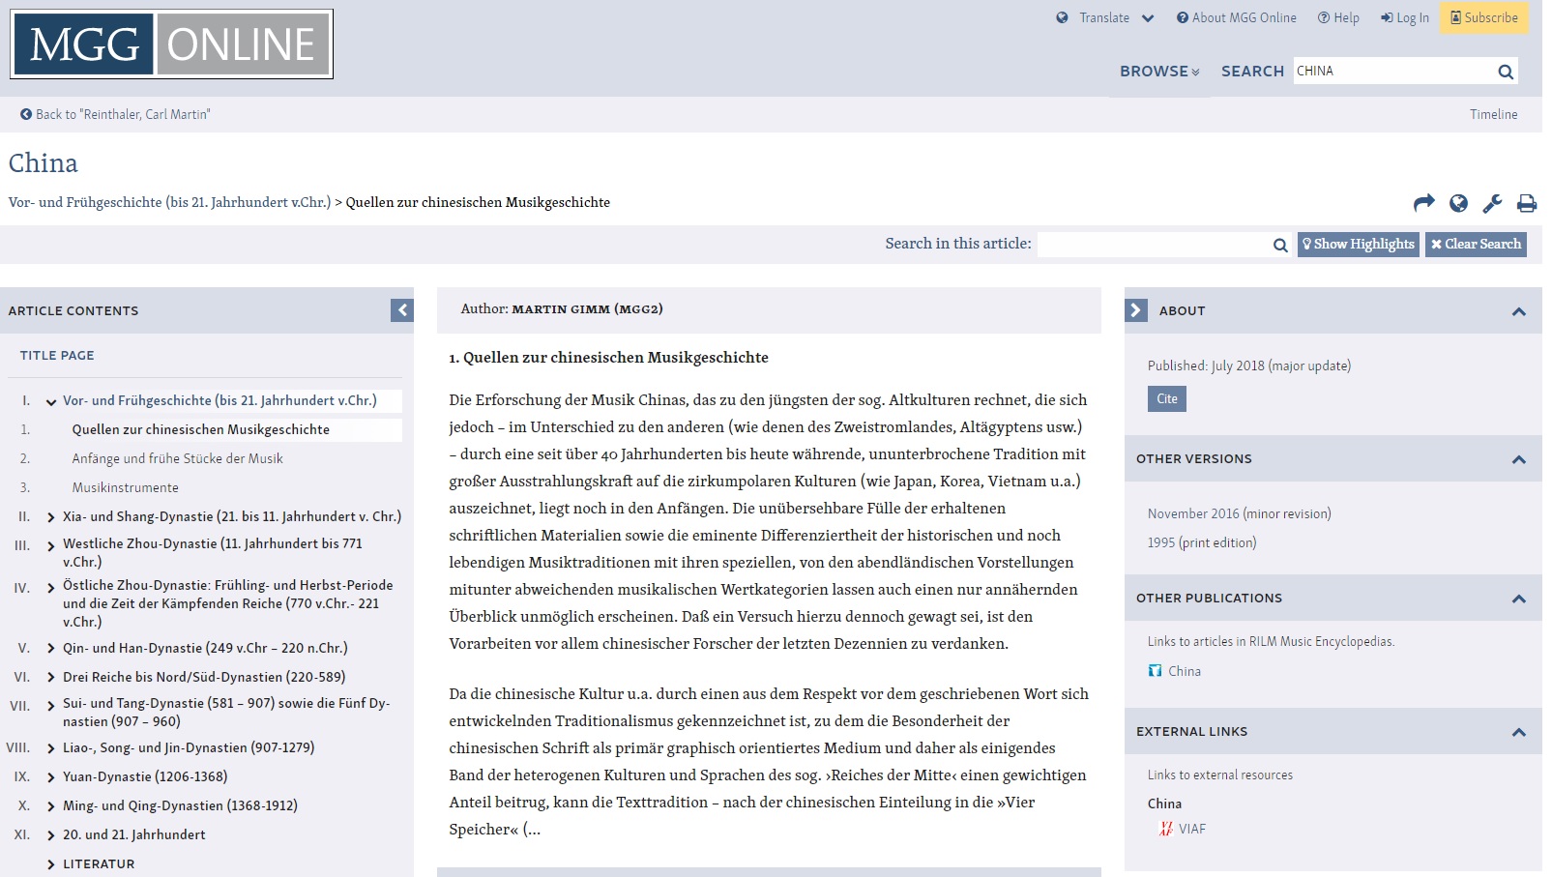The width and height of the screenshot is (1552, 877).
Task: Click Clear Search button
Action: click(1476, 245)
